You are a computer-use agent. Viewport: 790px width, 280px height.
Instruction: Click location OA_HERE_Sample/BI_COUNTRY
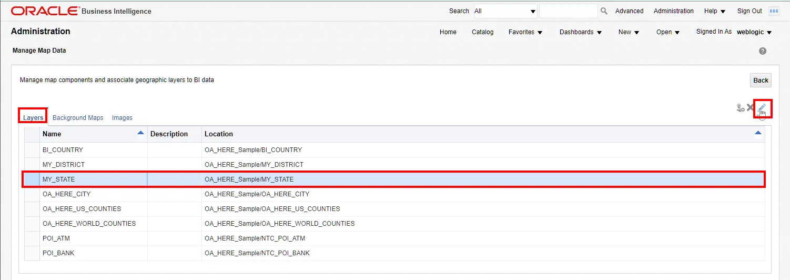click(254, 150)
